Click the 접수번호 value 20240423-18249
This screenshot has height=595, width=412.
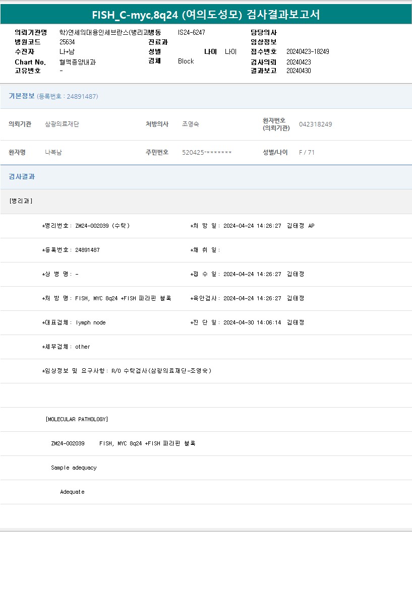click(x=308, y=52)
